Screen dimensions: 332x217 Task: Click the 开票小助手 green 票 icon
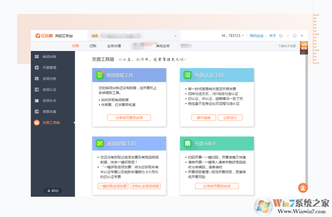tap(187, 144)
